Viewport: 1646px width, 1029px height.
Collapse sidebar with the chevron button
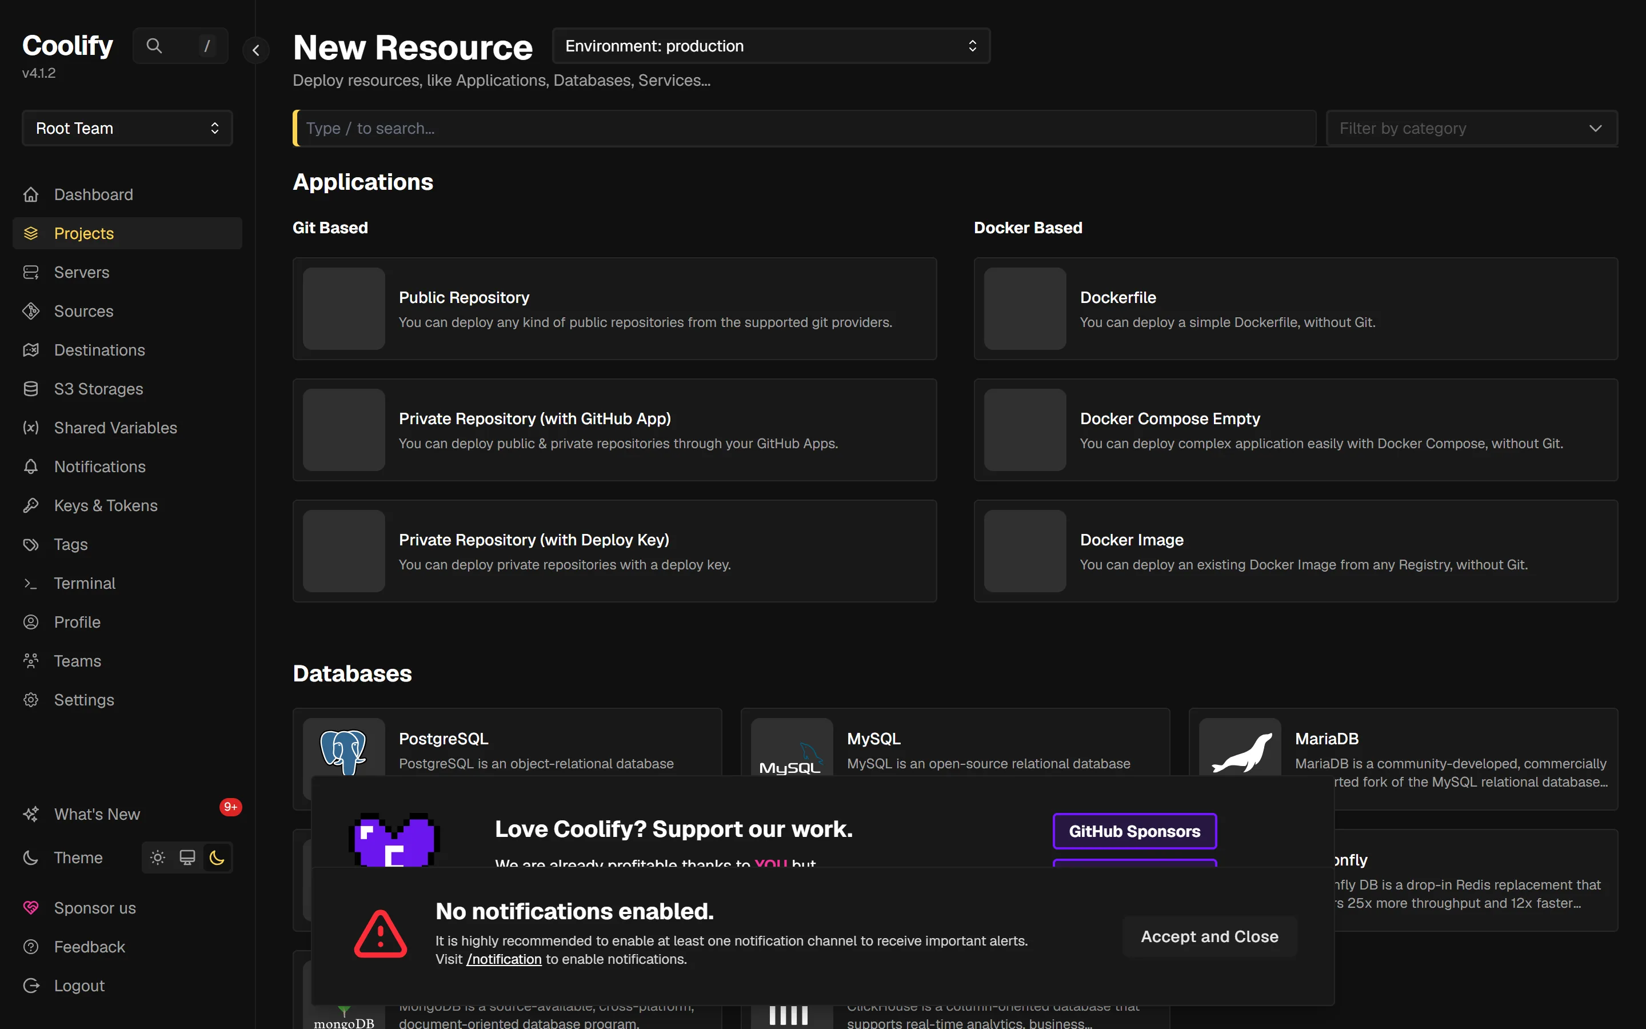pyautogui.click(x=255, y=50)
